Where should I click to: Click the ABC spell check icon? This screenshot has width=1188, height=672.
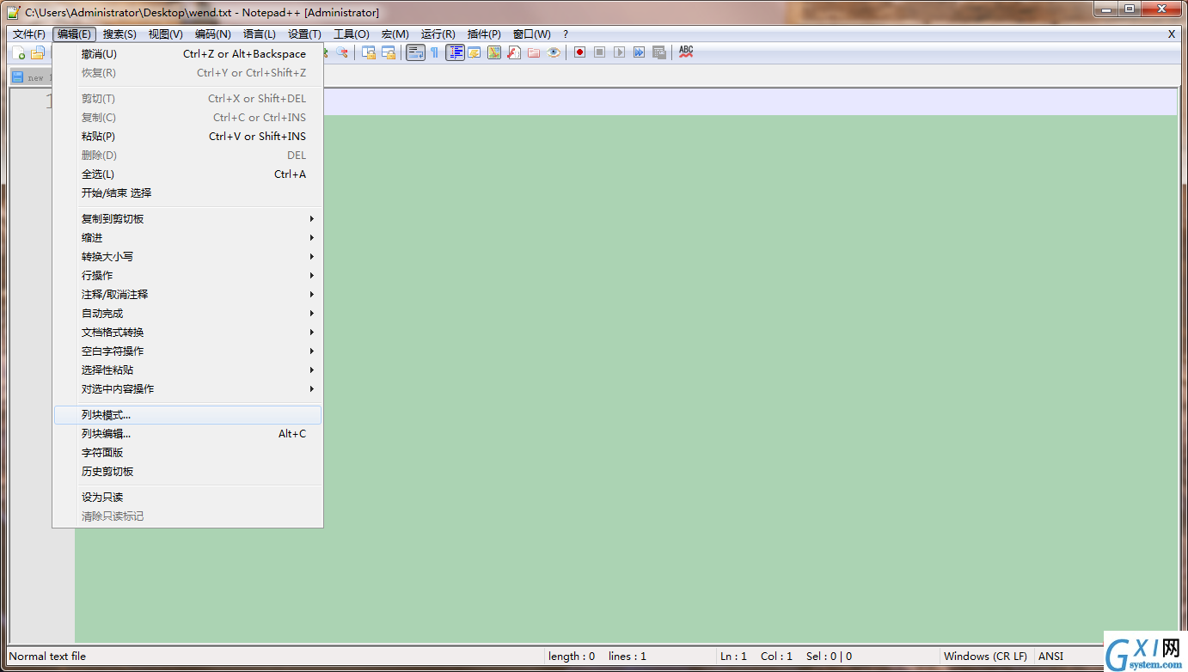[686, 52]
